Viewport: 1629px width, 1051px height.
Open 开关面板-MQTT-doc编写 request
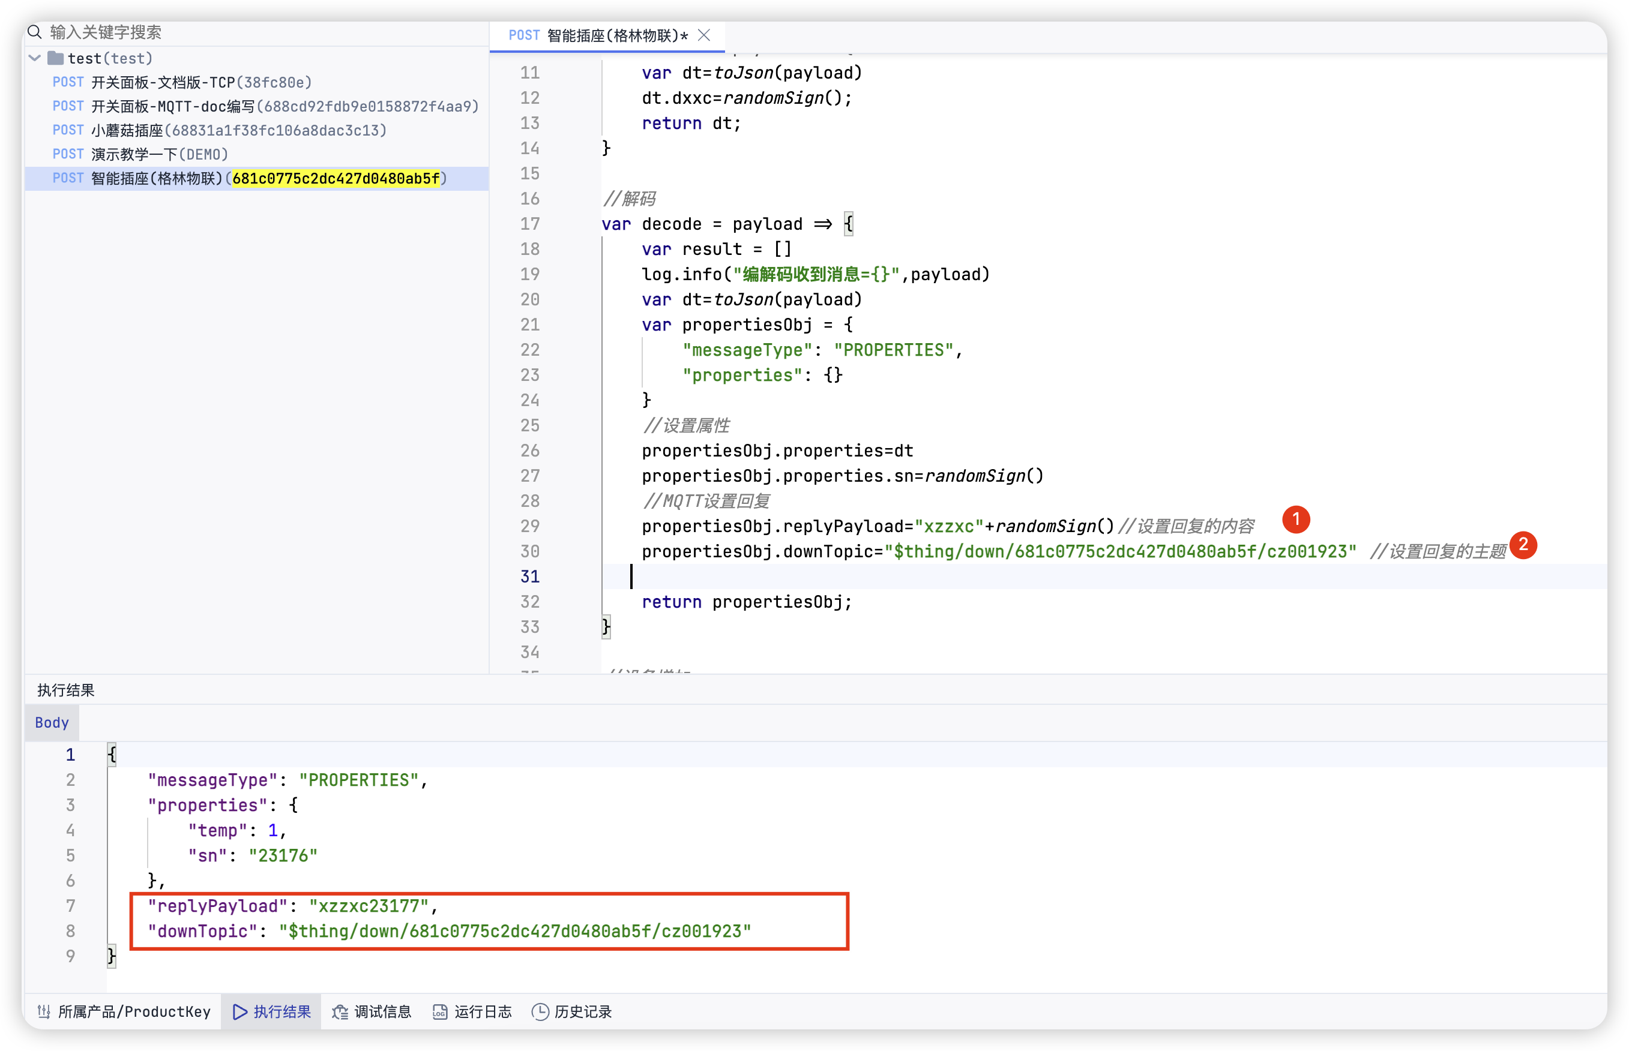click(x=284, y=106)
